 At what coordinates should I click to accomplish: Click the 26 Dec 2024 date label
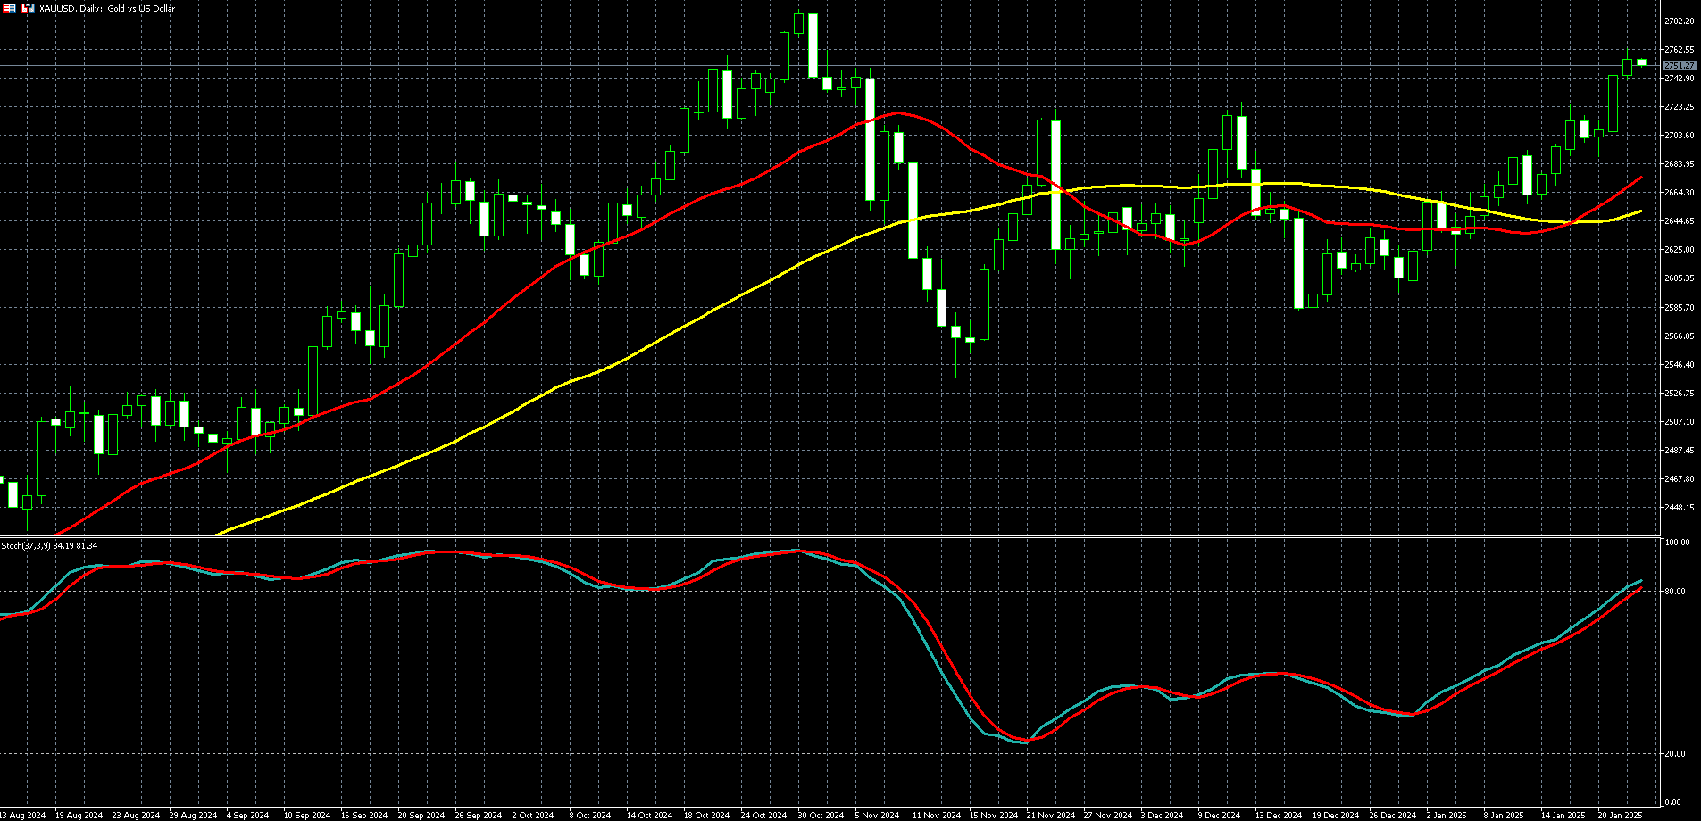[1393, 816]
